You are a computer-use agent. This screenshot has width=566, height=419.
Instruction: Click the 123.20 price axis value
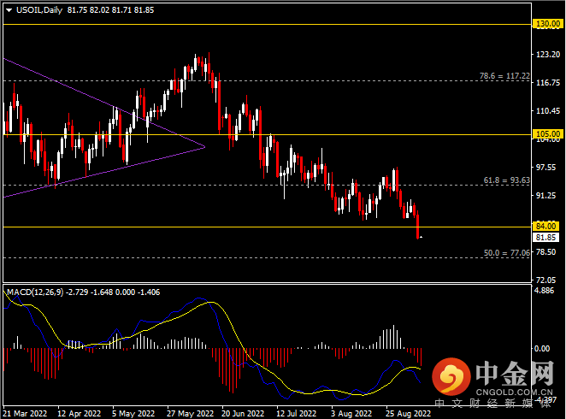548,55
